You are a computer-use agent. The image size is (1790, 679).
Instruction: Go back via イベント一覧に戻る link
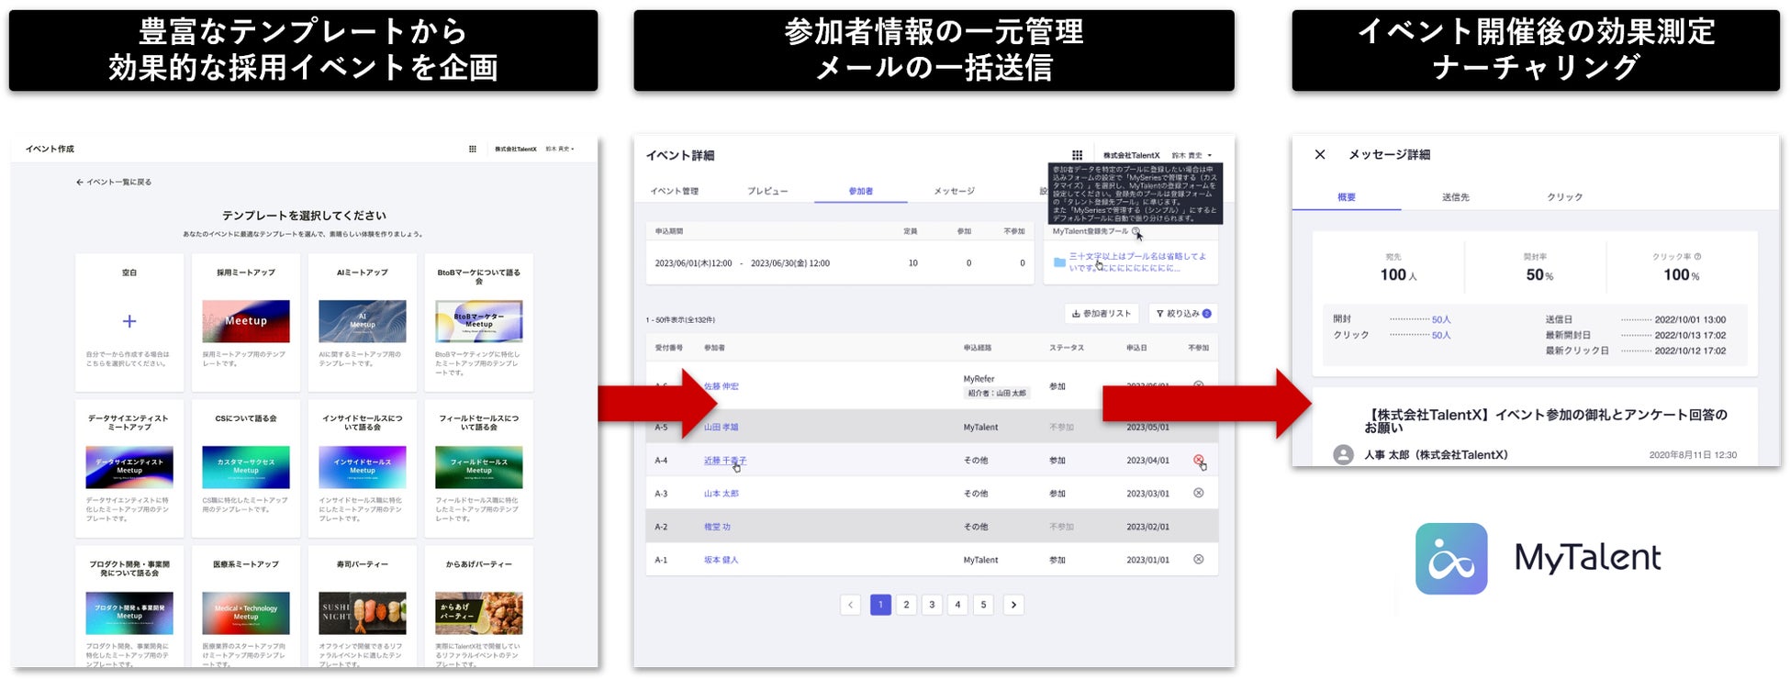click(x=114, y=182)
